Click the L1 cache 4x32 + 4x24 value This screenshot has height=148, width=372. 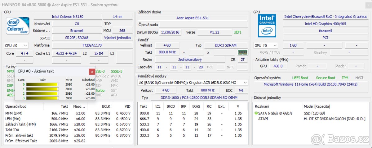66,53
